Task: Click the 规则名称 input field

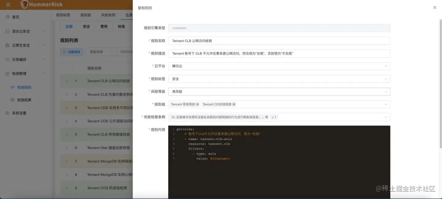Action: tap(279, 41)
